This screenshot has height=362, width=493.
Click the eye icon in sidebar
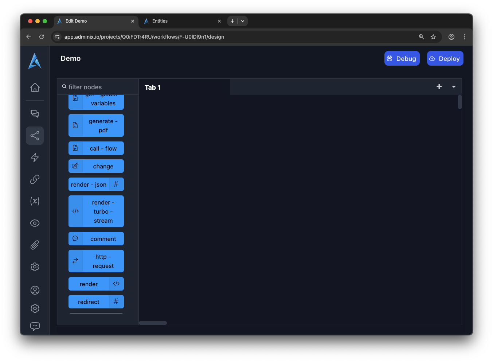(x=35, y=223)
